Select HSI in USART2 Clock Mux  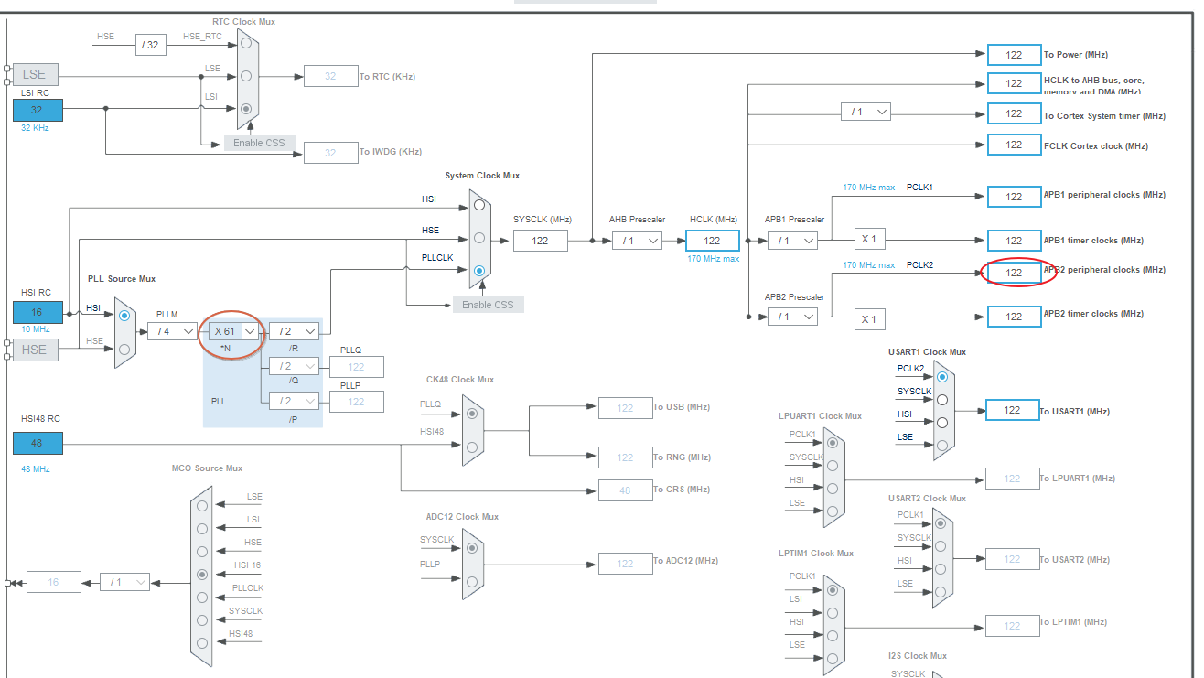pyautogui.click(x=941, y=568)
